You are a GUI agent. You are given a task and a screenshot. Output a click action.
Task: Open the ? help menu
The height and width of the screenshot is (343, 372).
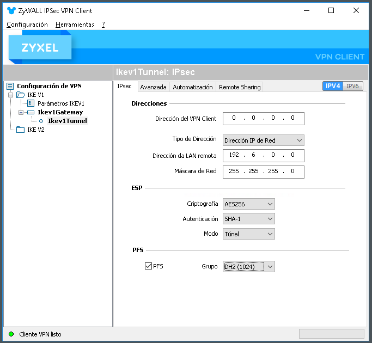tap(103, 24)
